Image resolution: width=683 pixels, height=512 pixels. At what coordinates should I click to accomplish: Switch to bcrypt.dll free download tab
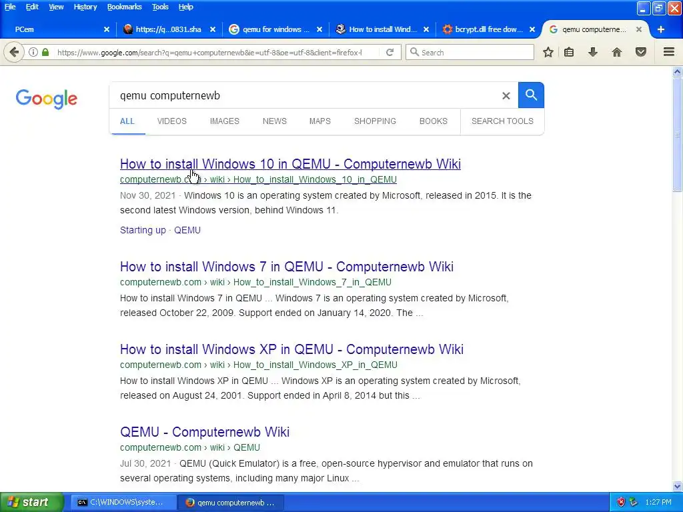tap(488, 29)
